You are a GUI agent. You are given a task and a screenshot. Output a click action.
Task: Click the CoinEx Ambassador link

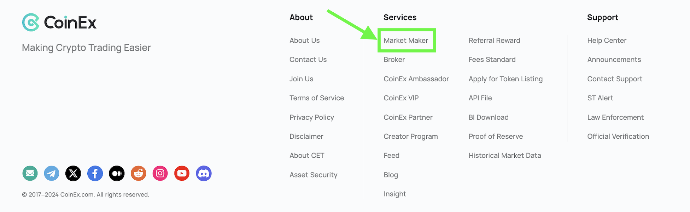416,79
